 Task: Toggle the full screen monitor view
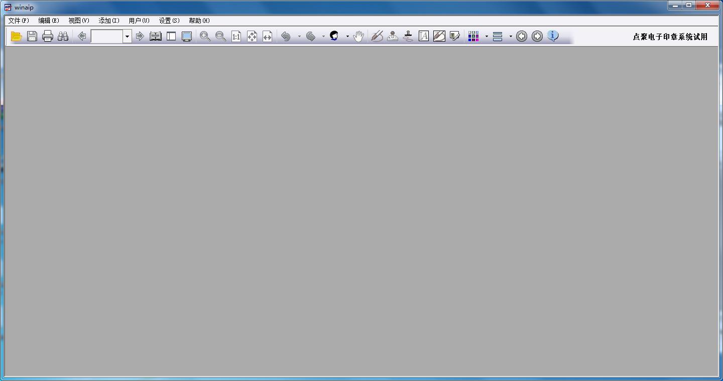[187, 36]
